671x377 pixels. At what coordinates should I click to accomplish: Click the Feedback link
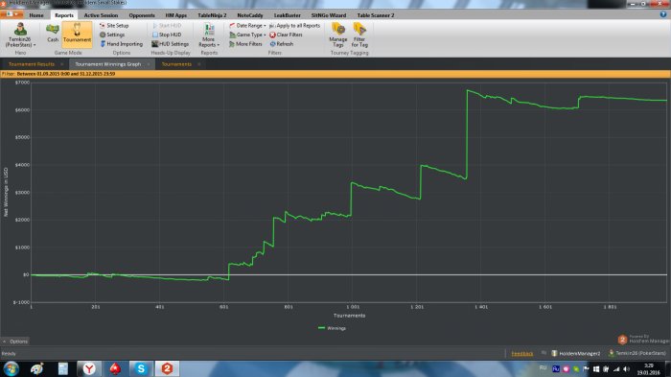pos(522,353)
